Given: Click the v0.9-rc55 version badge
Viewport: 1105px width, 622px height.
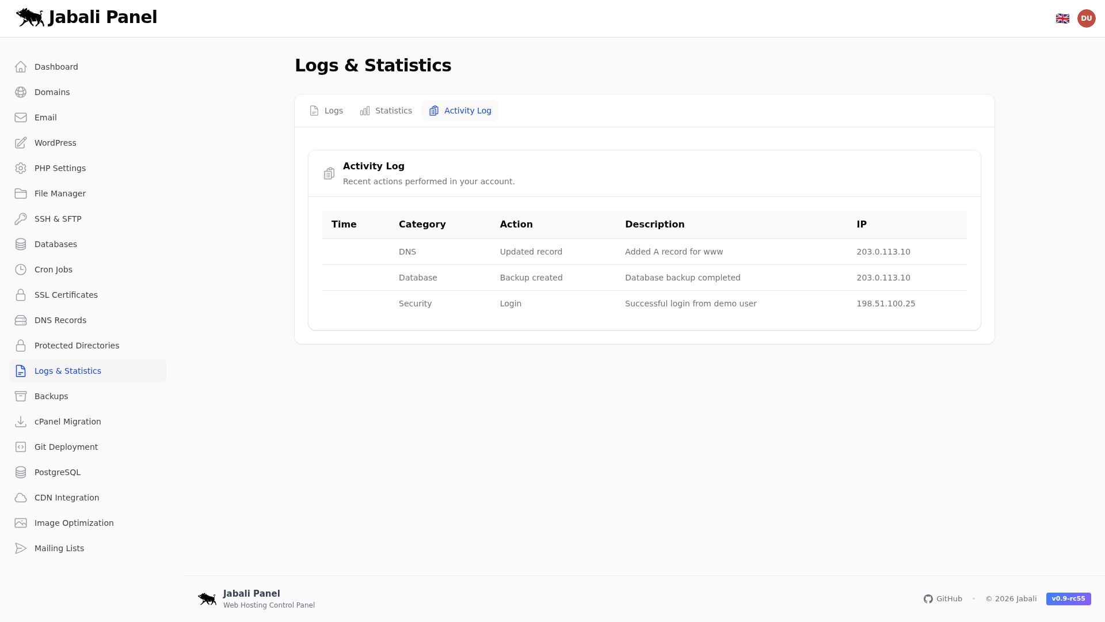Looking at the screenshot, I should click(1068, 598).
